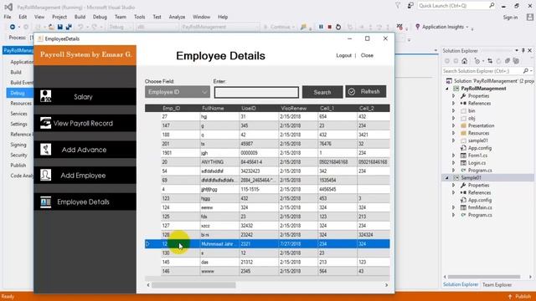This screenshot has width=536, height=301.
Task: Click the Visual Studio logo icon
Action: coord(8,7)
